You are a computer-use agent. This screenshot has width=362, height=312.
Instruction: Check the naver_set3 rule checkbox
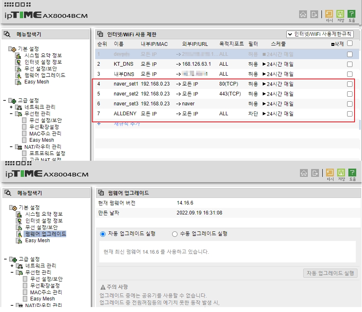350,104
